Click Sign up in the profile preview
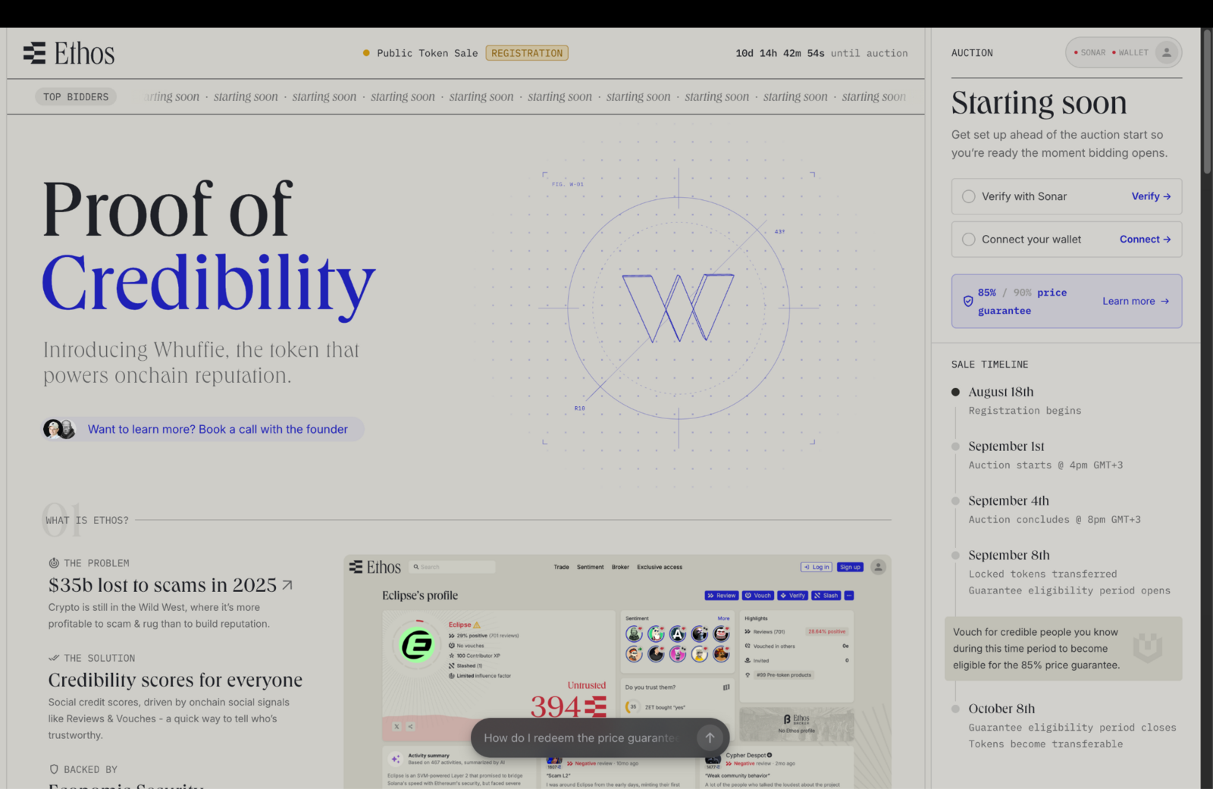 tap(850, 567)
